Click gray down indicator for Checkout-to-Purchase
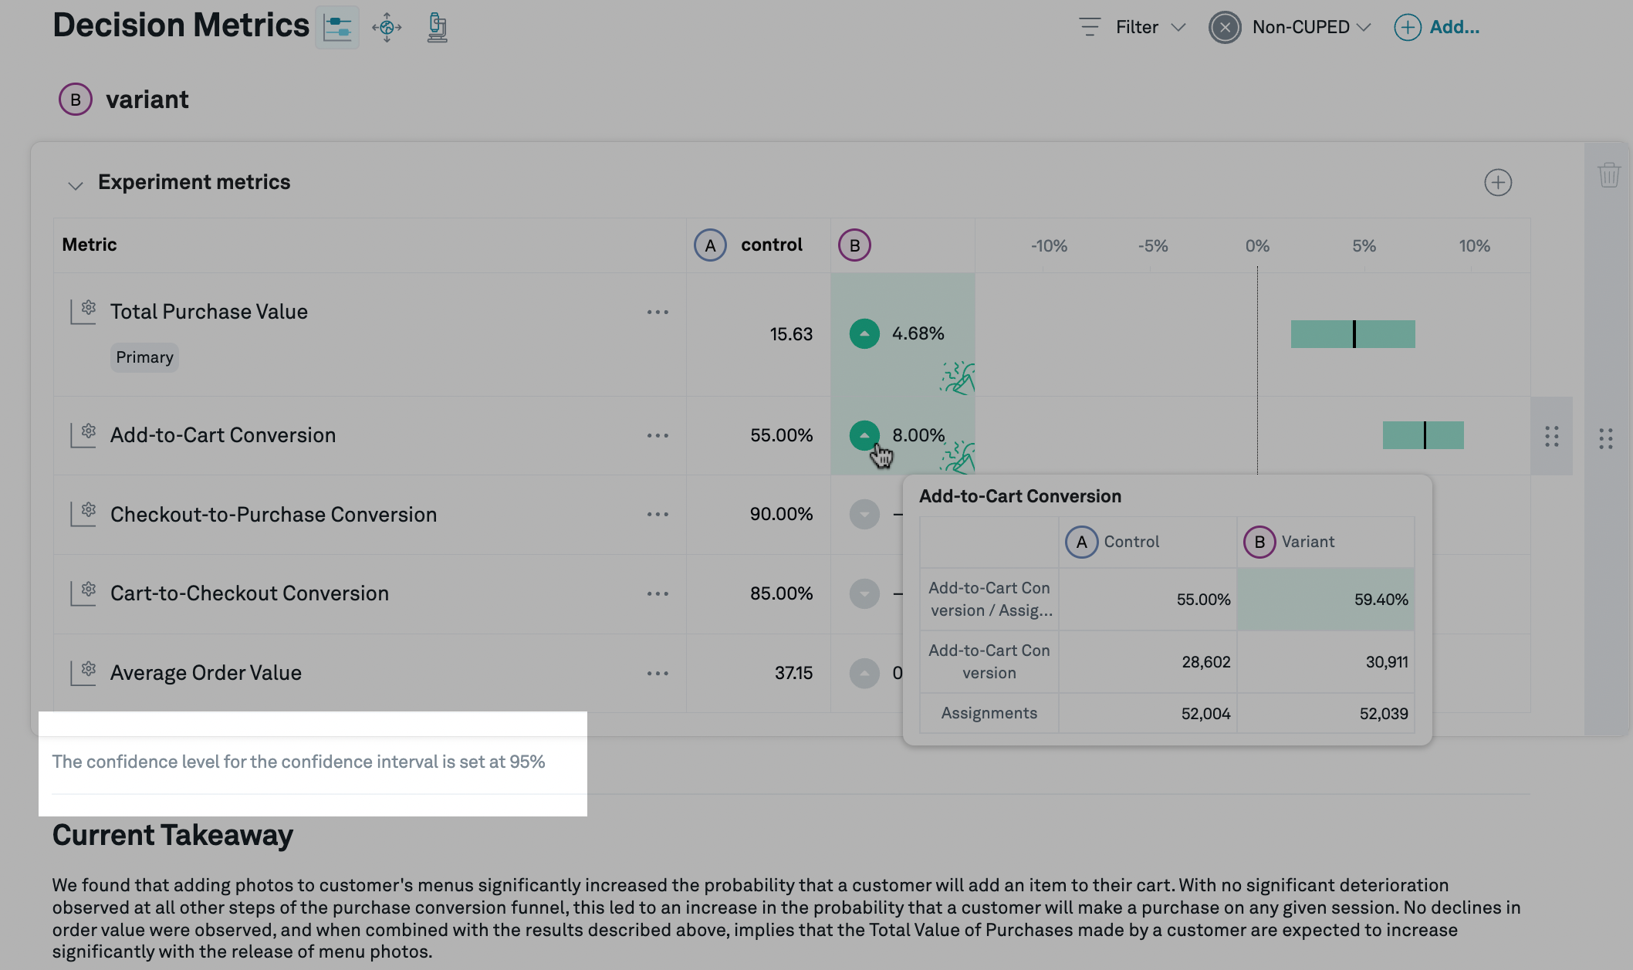Viewport: 1633px width, 970px height. point(864,515)
